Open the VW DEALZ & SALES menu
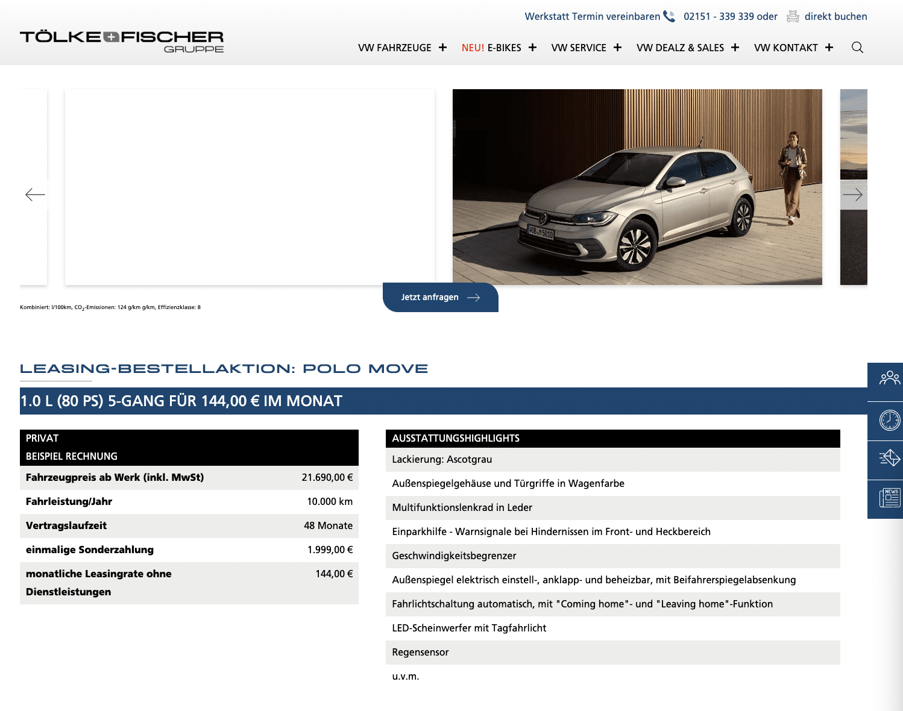Image resolution: width=903 pixels, height=711 pixels. [x=680, y=48]
